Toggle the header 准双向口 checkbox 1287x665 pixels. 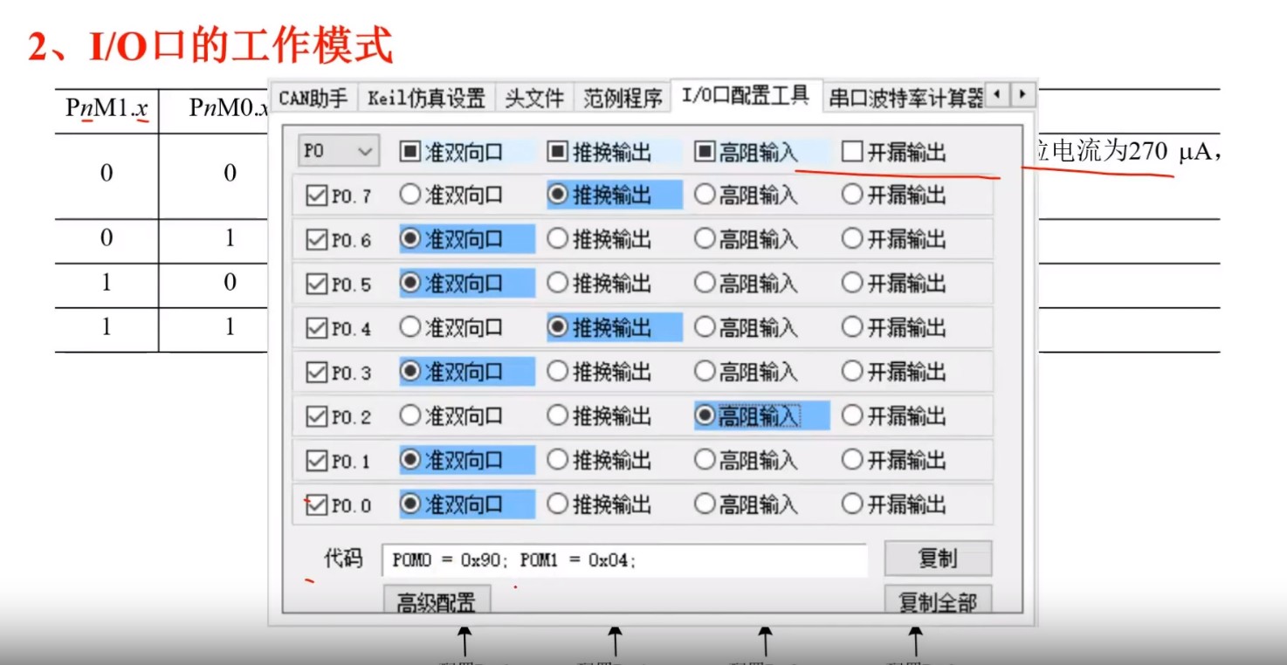click(x=409, y=153)
